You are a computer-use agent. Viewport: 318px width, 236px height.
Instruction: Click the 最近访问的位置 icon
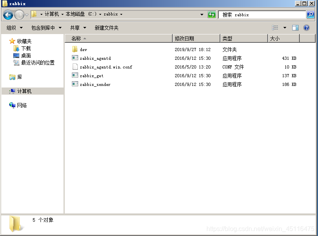pyautogui.click(x=16, y=63)
